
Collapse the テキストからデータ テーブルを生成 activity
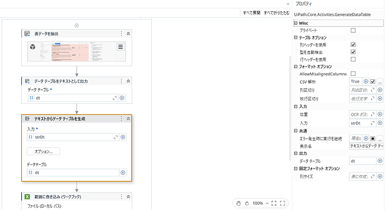pos(128,119)
